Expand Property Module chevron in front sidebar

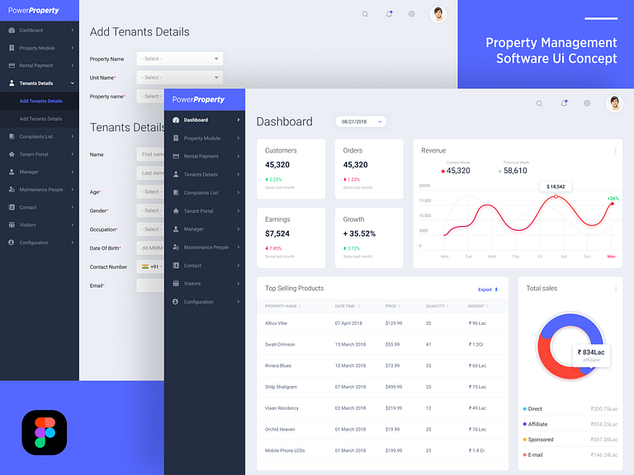point(238,139)
